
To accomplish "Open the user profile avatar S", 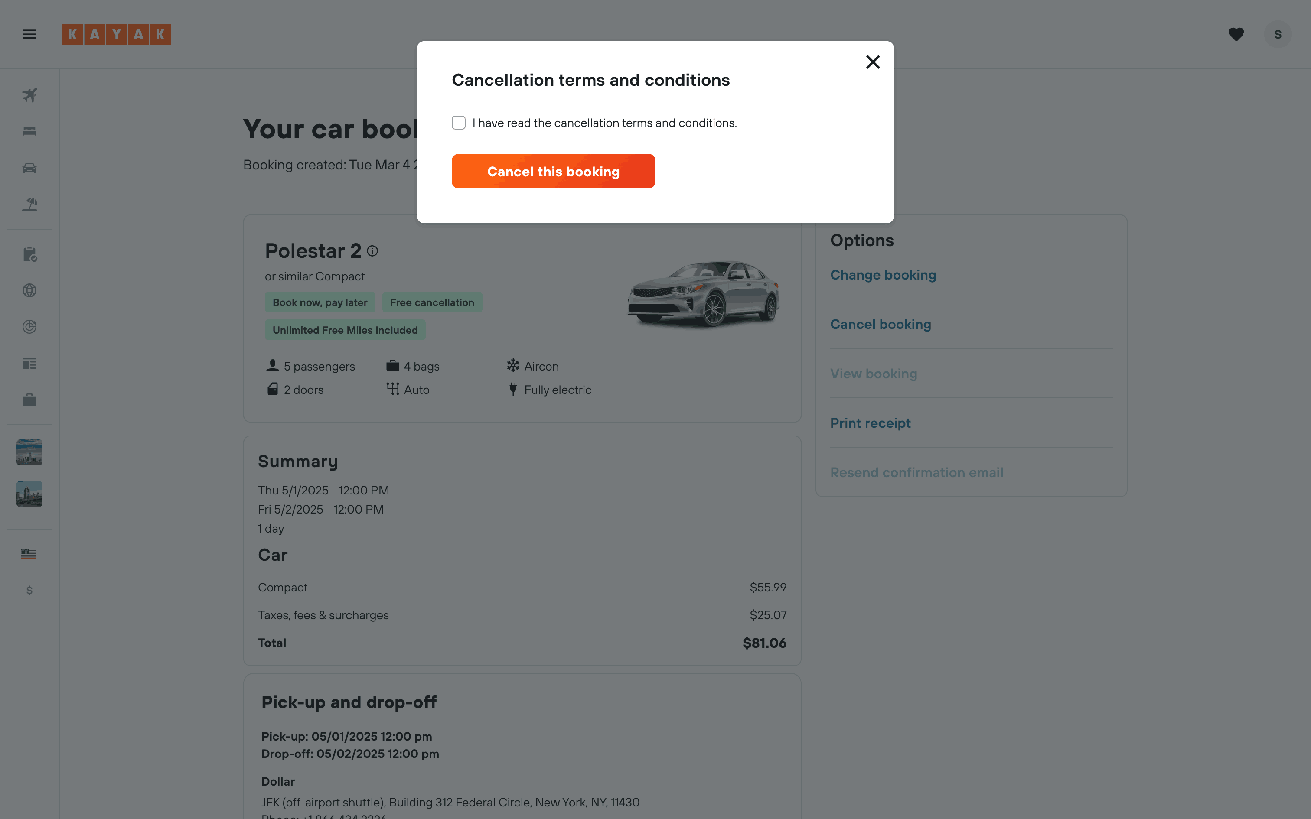I will (x=1278, y=34).
